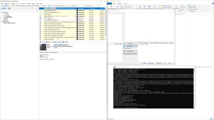
Task: Click the commit message text area
Action: (x=156, y=52)
